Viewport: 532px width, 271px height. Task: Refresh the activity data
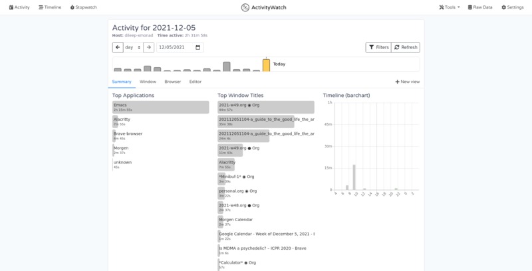(x=406, y=47)
